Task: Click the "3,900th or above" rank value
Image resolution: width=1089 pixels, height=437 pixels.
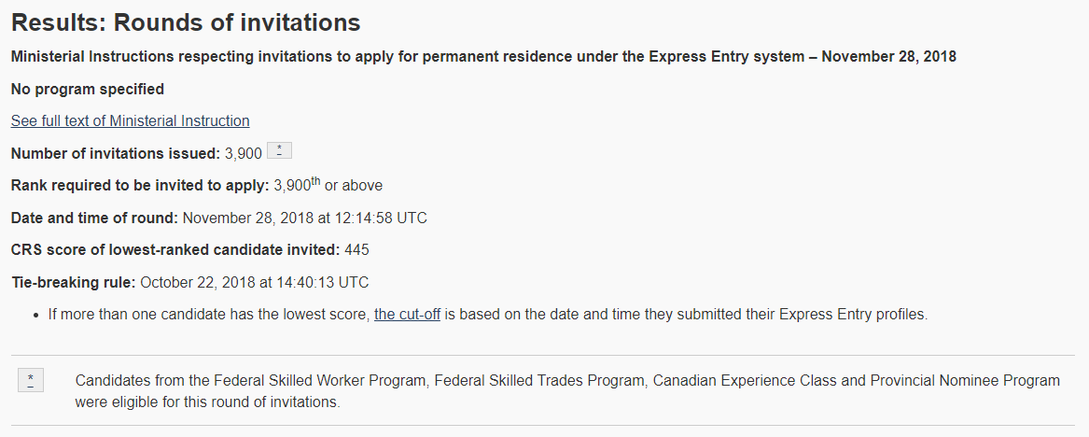Action: click(328, 186)
